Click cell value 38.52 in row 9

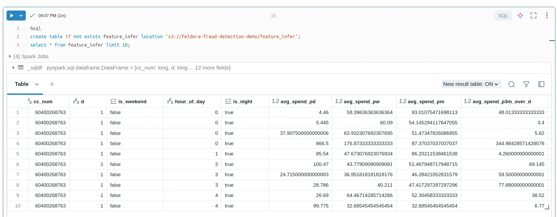coord(538,195)
